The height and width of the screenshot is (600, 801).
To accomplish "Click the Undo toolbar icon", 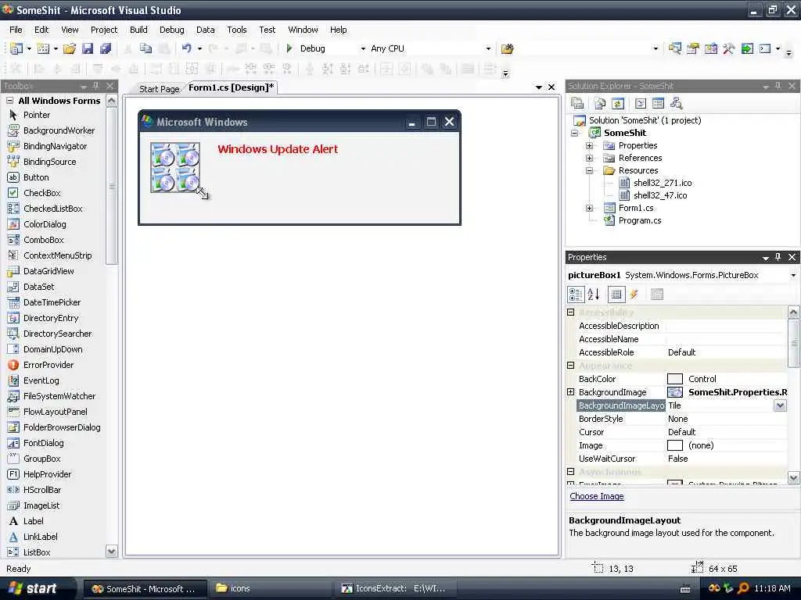I will 186,48.
